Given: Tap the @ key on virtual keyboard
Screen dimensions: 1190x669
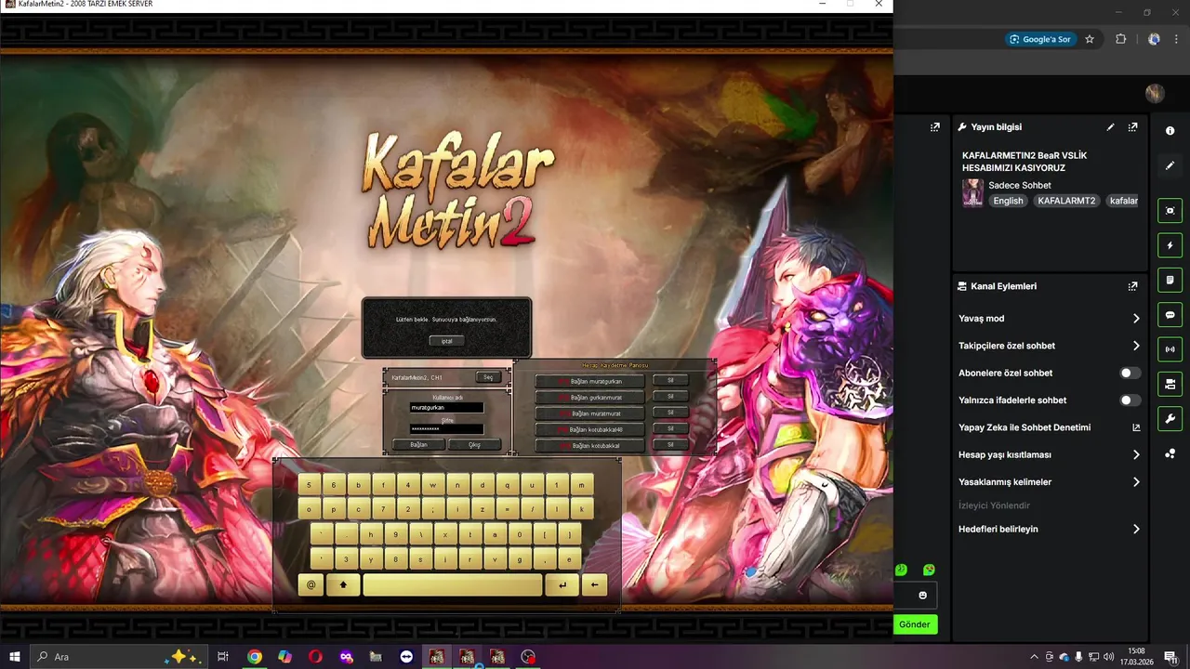Looking at the screenshot, I should tap(311, 585).
